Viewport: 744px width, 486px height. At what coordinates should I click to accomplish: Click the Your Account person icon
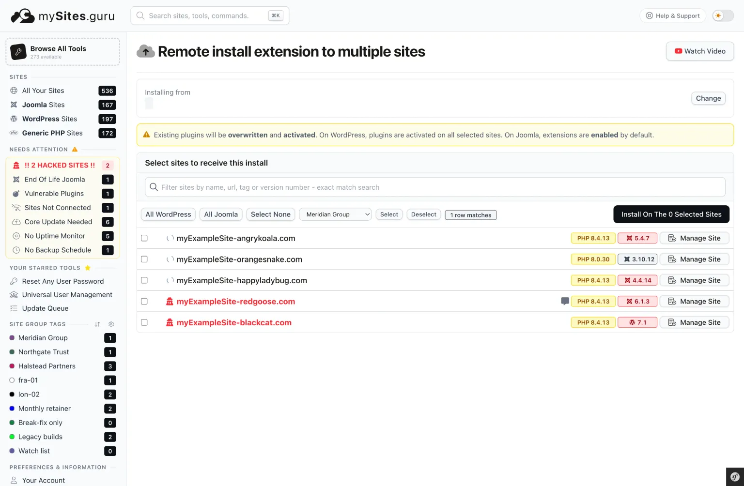pyautogui.click(x=14, y=480)
